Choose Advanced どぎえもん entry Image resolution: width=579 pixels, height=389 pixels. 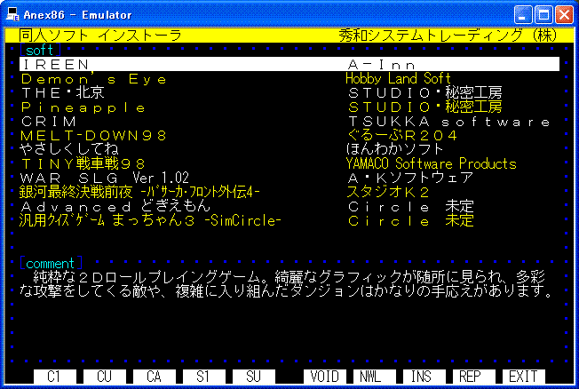115,206
